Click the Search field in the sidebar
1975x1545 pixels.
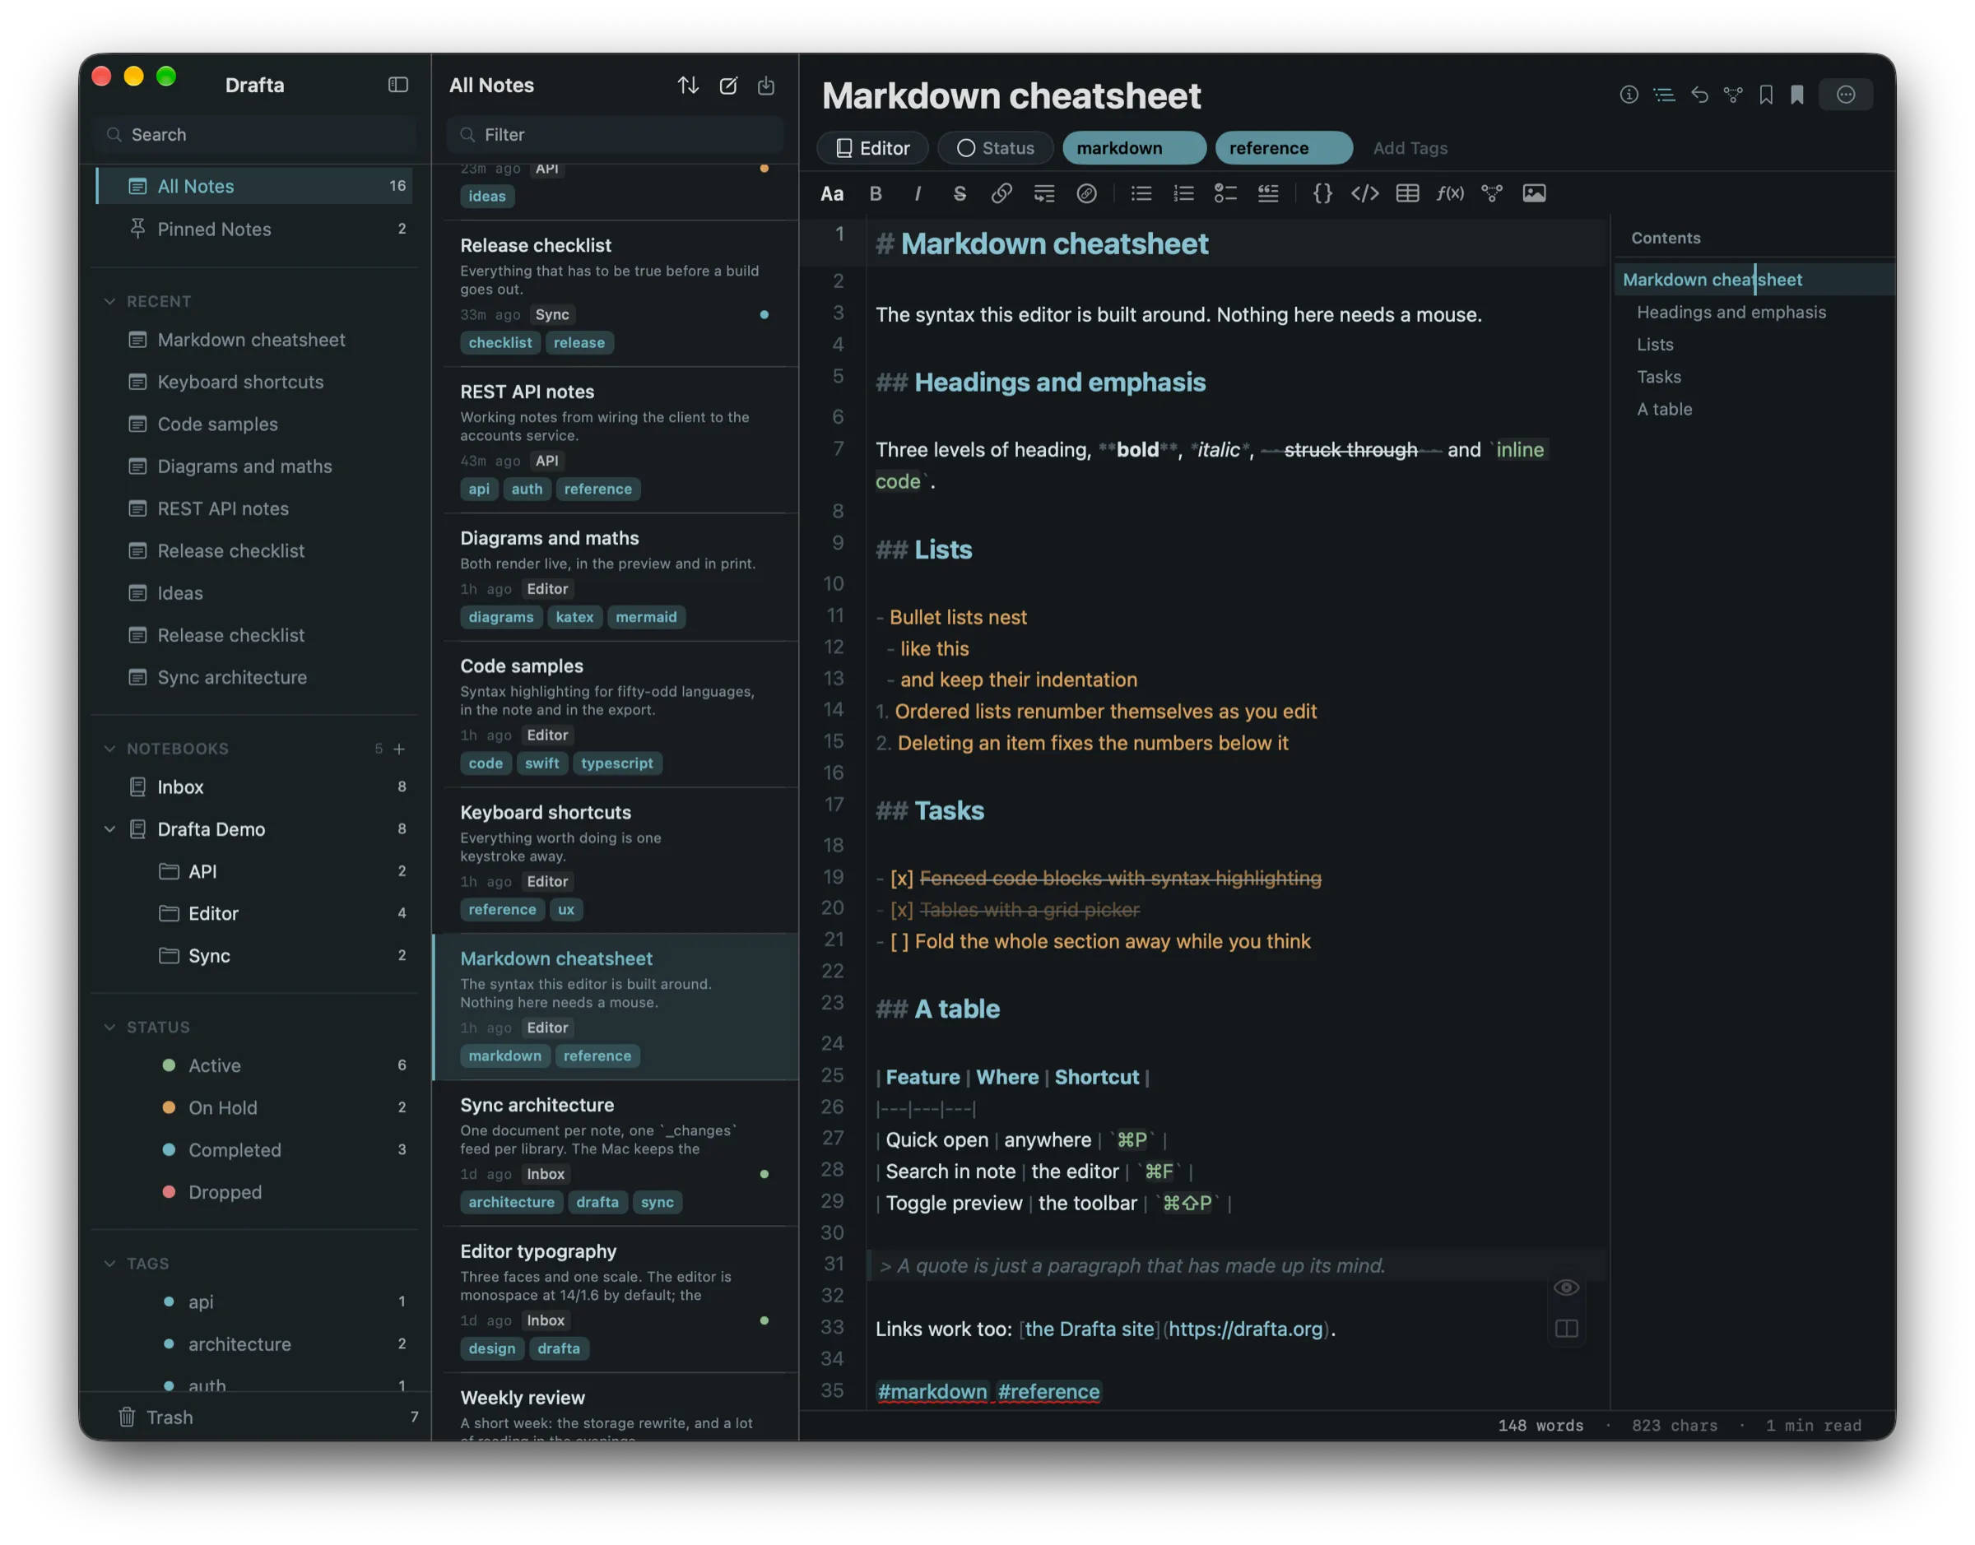[x=254, y=135]
